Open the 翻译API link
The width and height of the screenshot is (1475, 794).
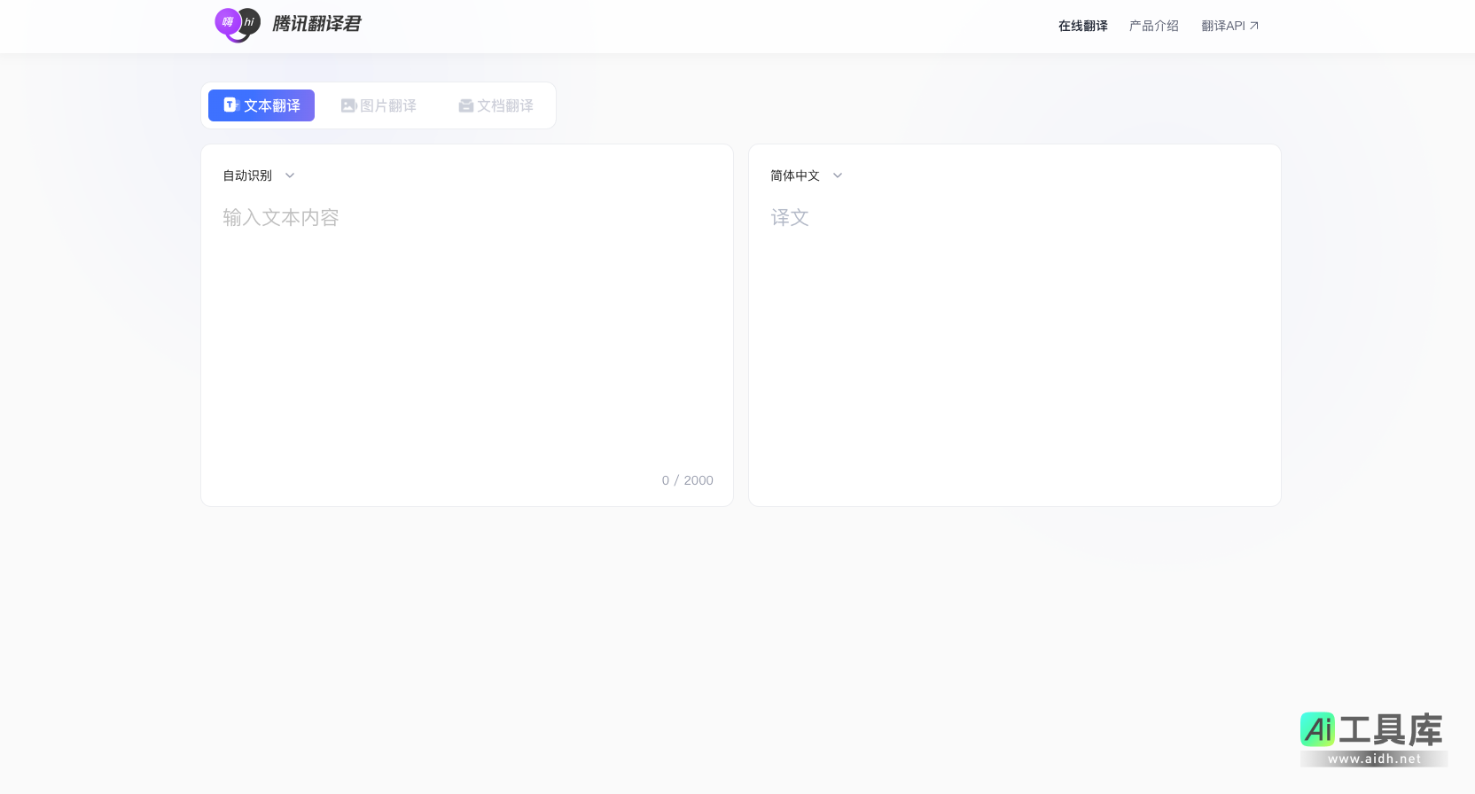click(1222, 26)
